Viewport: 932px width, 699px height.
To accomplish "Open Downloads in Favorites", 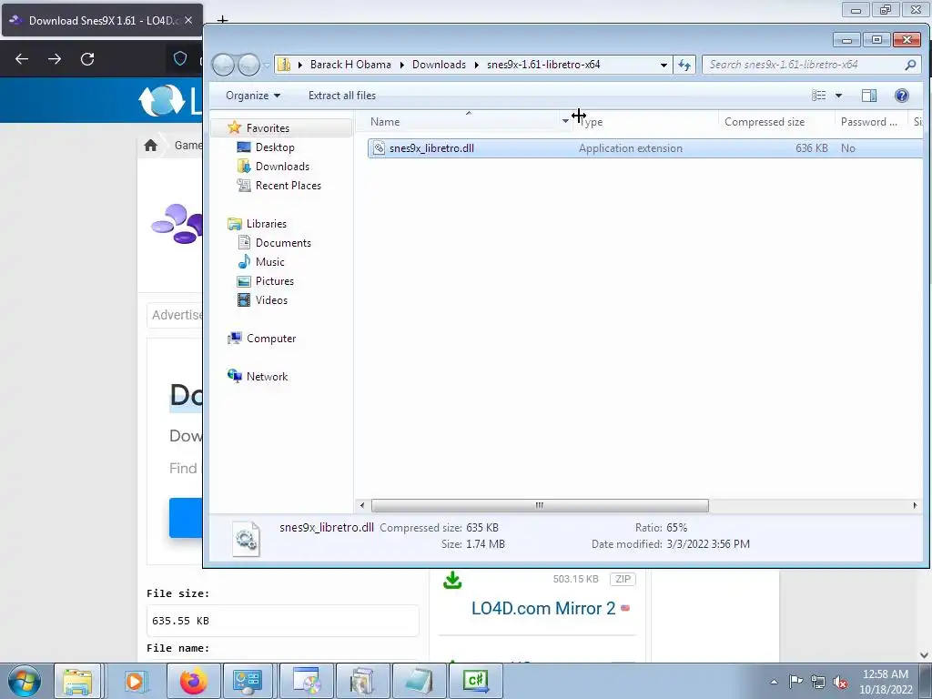I will tap(282, 167).
